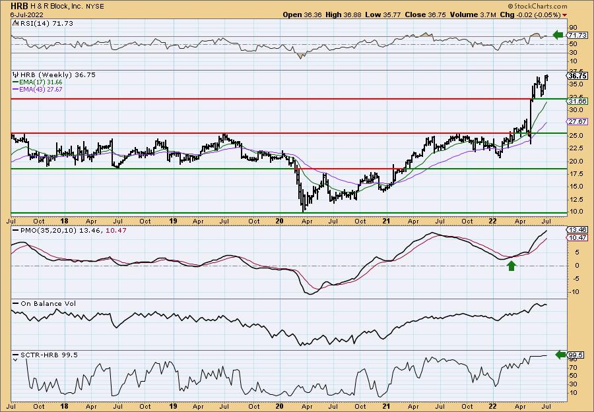Open the StockCharts.com copyright link
The height and width of the screenshot is (412, 594).
coord(537,6)
